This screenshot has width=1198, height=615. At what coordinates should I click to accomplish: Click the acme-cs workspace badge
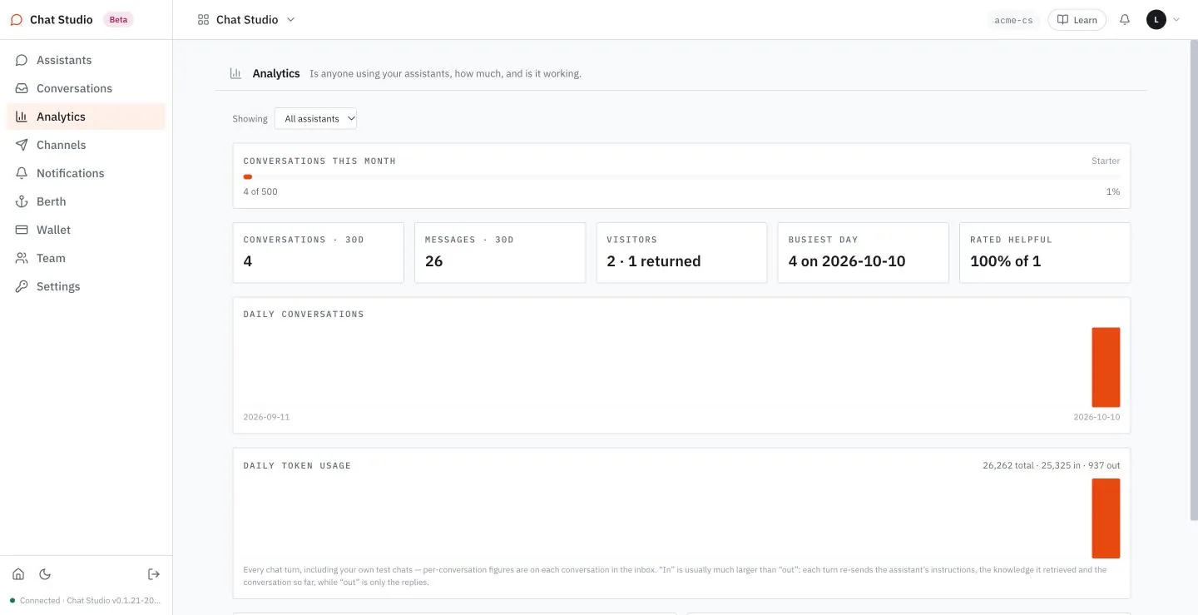coord(1013,20)
